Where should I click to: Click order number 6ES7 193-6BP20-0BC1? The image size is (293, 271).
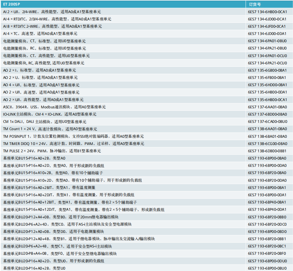tap(267, 246)
